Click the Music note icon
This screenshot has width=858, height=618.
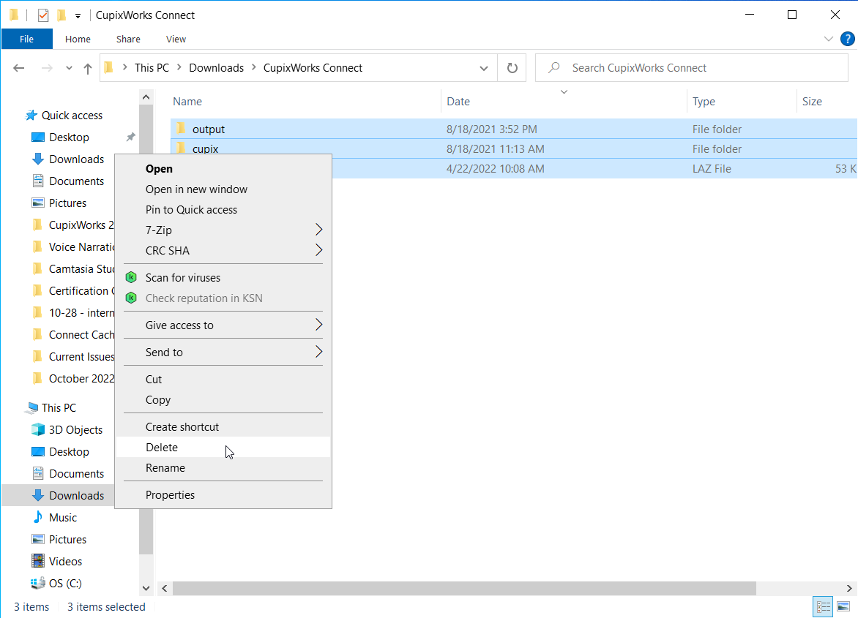coord(38,517)
